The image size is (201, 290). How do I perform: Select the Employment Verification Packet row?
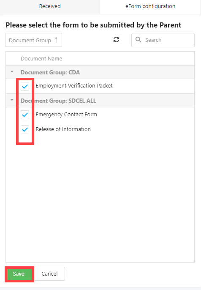tap(100, 86)
